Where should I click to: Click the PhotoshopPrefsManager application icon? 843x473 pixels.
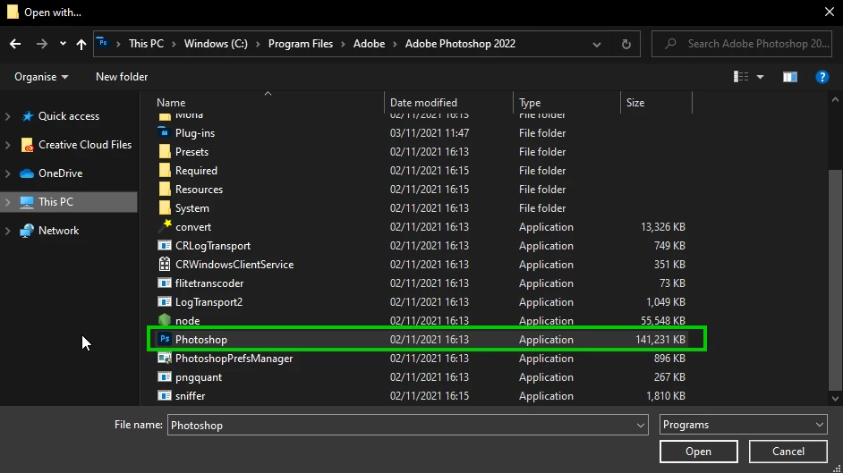click(165, 358)
